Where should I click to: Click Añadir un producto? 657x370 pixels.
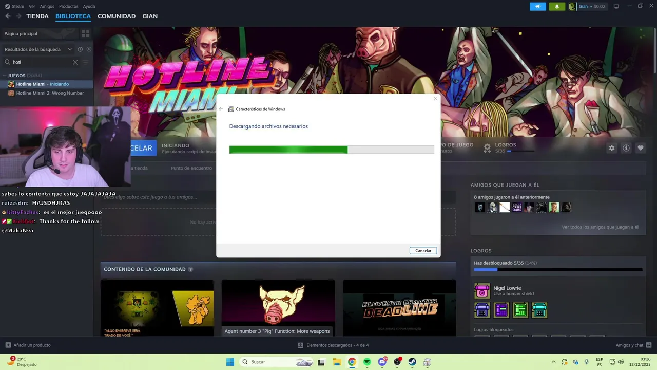click(28, 345)
